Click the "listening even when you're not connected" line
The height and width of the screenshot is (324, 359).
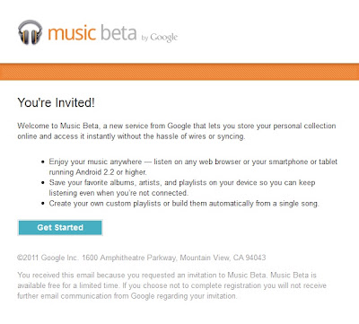point(118,193)
